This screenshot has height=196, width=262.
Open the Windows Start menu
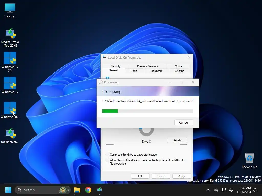coord(8,190)
